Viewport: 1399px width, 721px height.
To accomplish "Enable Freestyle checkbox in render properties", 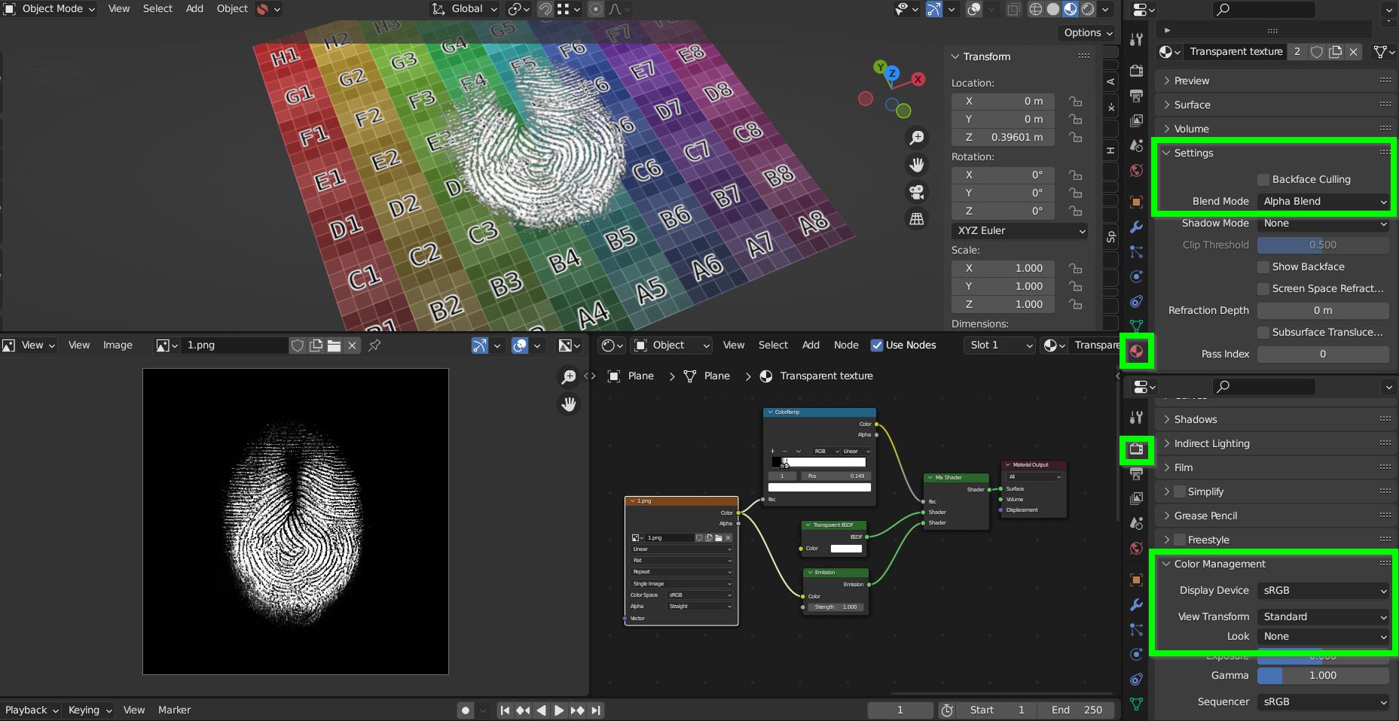I will (1180, 540).
